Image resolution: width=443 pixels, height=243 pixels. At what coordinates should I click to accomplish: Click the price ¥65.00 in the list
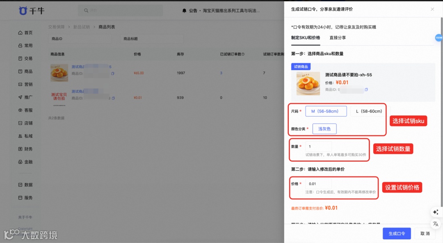pyautogui.click(x=139, y=73)
